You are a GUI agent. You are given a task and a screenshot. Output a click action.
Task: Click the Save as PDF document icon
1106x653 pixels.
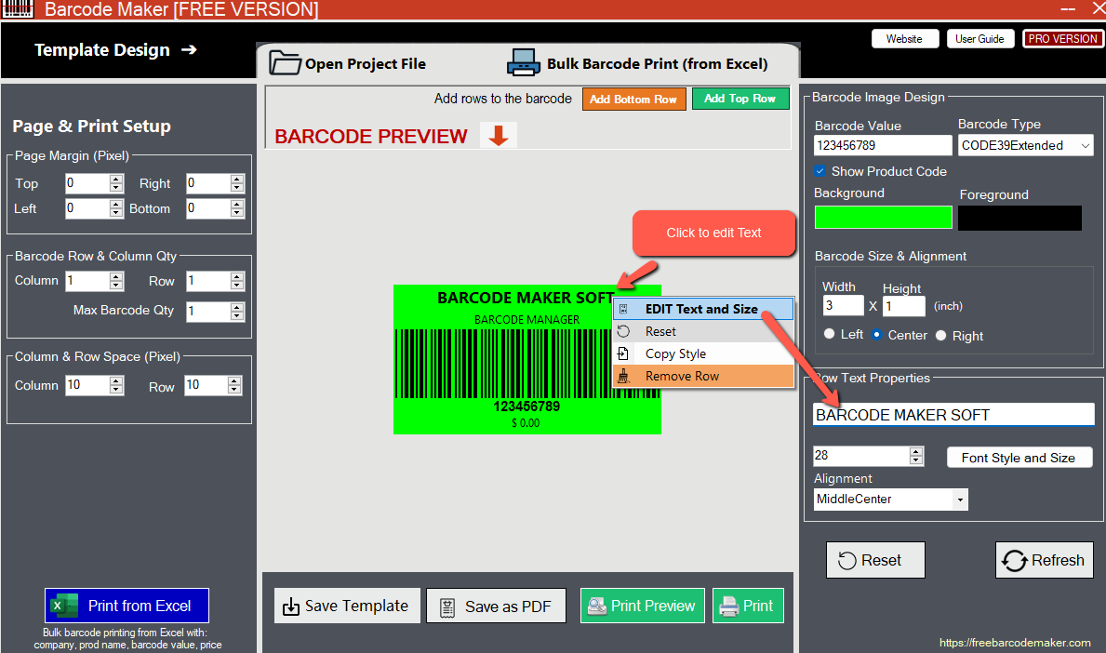[448, 606]
